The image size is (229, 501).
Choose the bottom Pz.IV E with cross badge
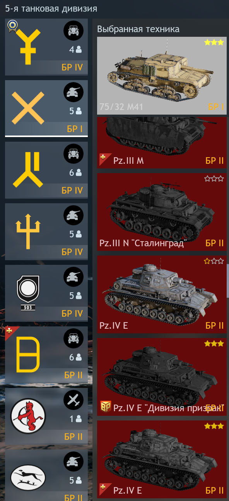click(x=162, y=459)
